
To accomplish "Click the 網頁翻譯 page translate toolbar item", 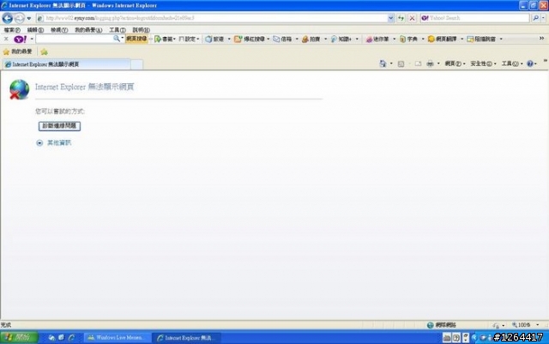I will coord(443,39).
